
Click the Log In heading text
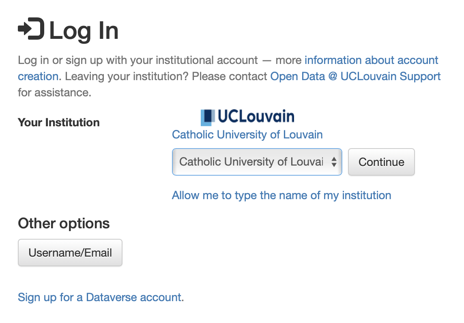coord(84,31)
